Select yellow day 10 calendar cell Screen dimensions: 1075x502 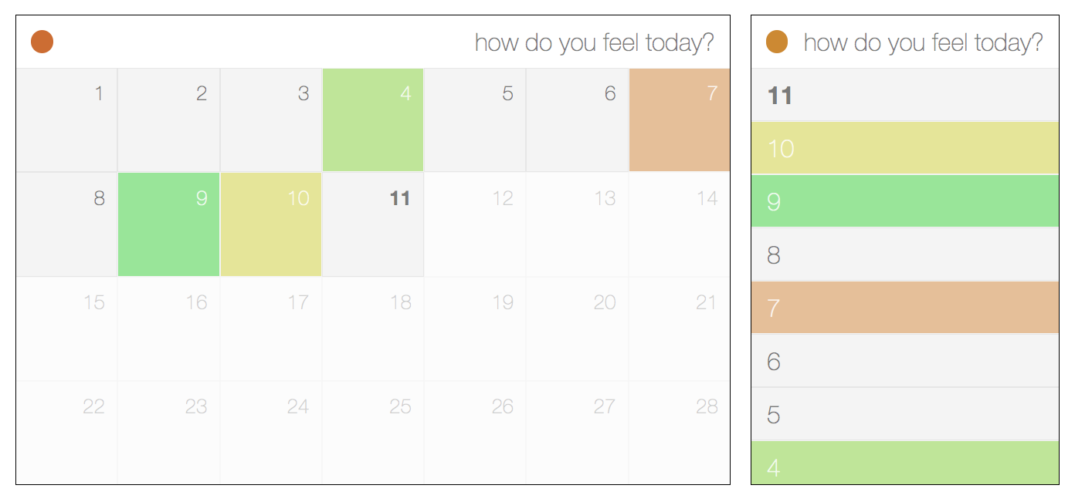click(271, 224)
